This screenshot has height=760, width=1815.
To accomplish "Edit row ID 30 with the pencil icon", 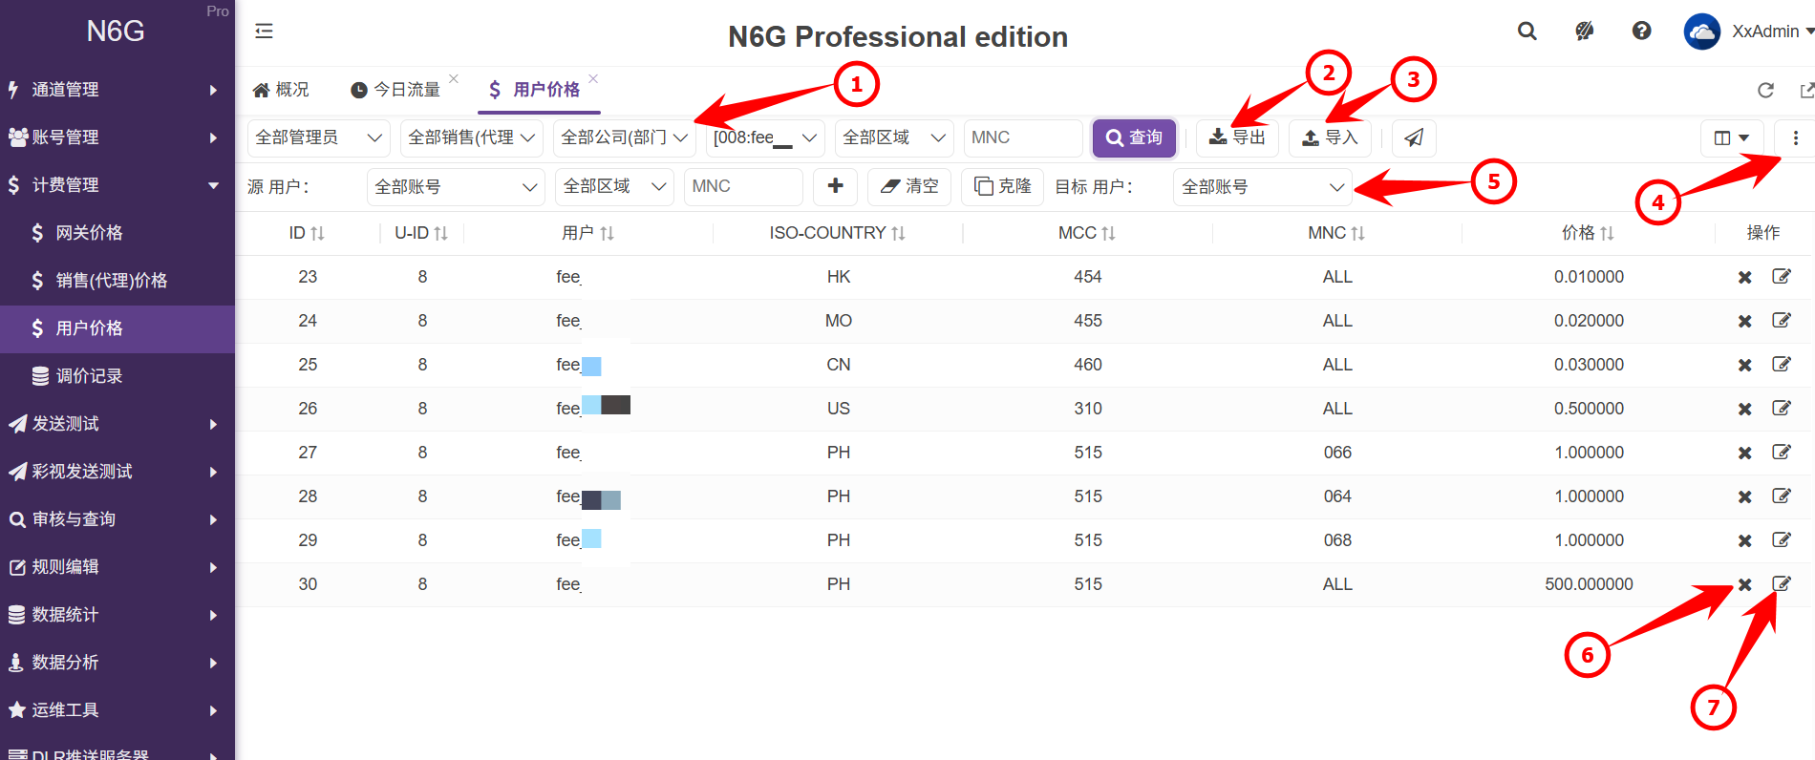I will click(1782, 583).
